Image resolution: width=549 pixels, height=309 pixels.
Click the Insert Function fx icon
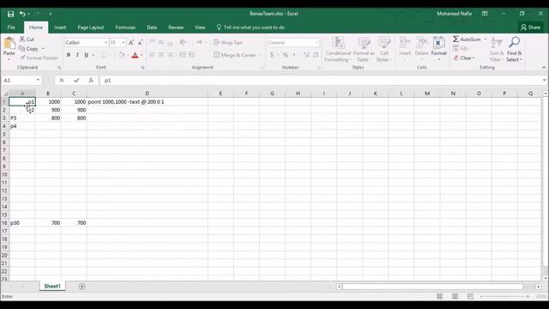tap(91, 80)
